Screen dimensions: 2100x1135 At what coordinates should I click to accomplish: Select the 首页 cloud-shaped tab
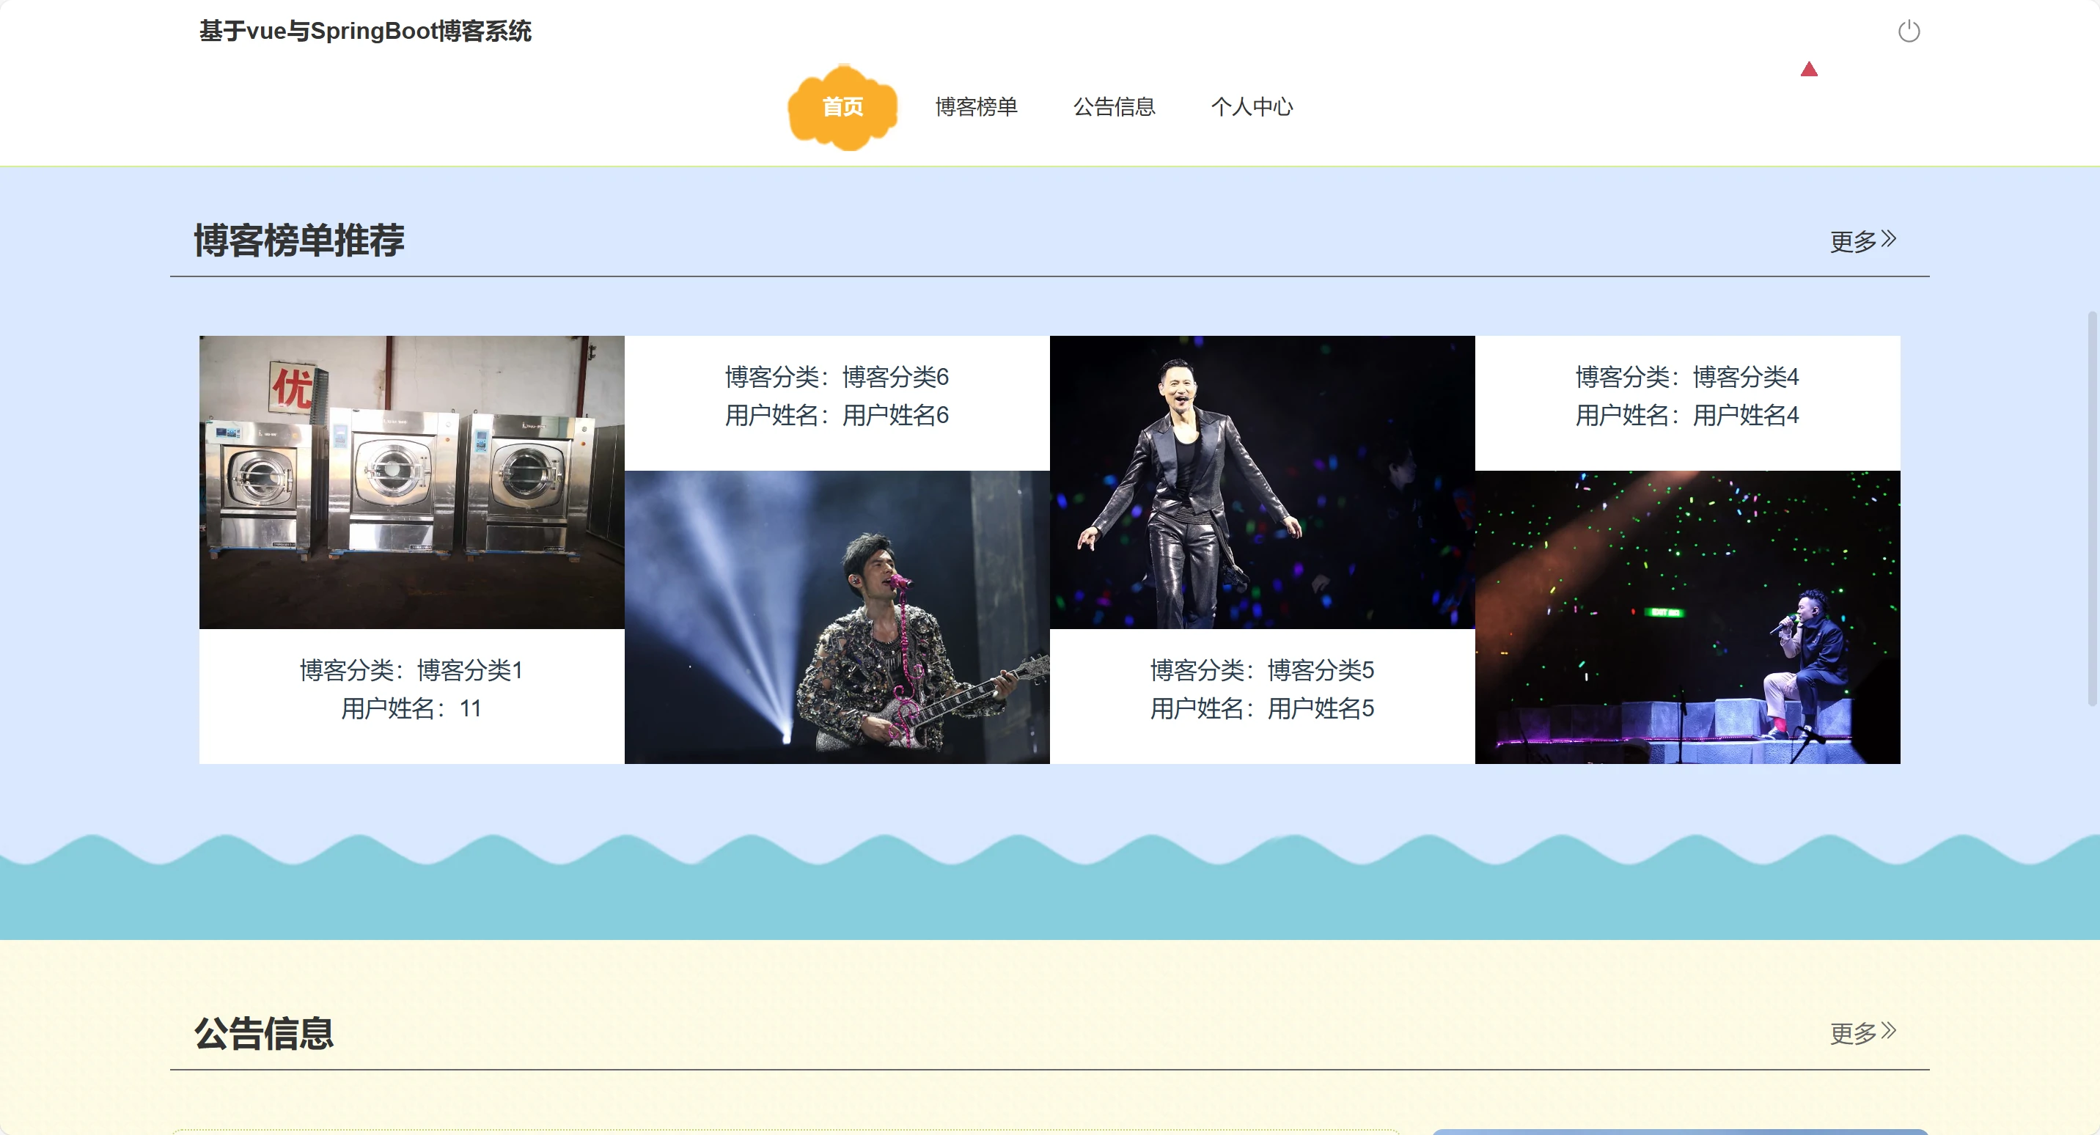click(x=842, y=107)
